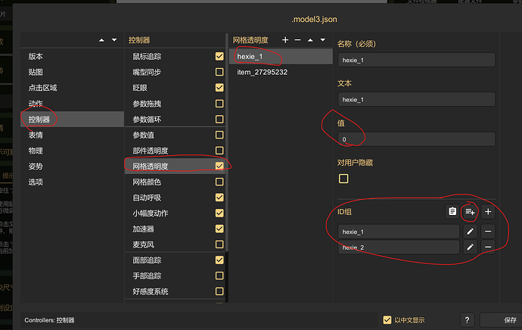The image size is (522, 330).
Task: Toggle the 对用户隐藏 checkbox
Action: 343,179
